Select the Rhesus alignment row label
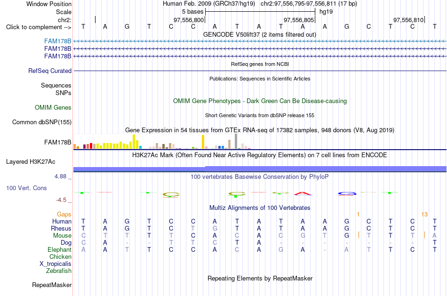Viewport: 447px width, 296px height. point(61,229)
